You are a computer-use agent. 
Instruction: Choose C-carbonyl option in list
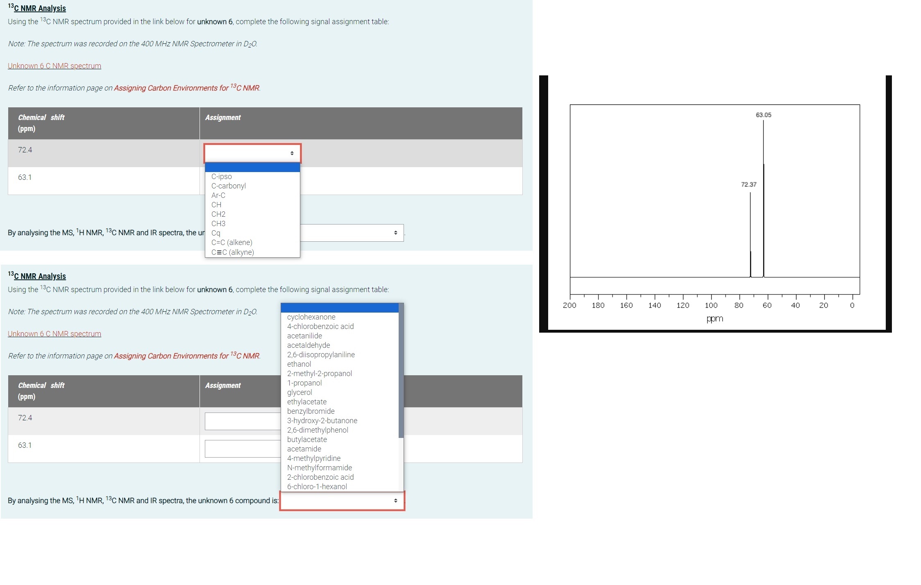click(x=229, y=186)
